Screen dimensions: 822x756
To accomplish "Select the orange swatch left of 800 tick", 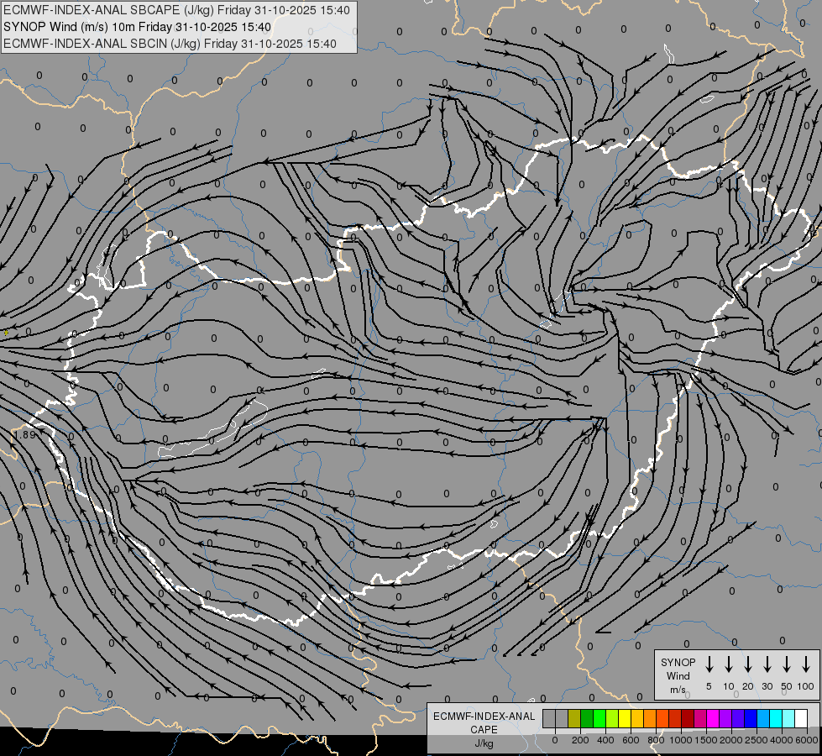I will tap(650, 718).
